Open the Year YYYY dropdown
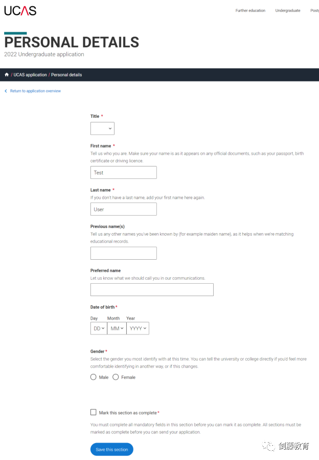The image size is (319, 460). click(138, 328)
